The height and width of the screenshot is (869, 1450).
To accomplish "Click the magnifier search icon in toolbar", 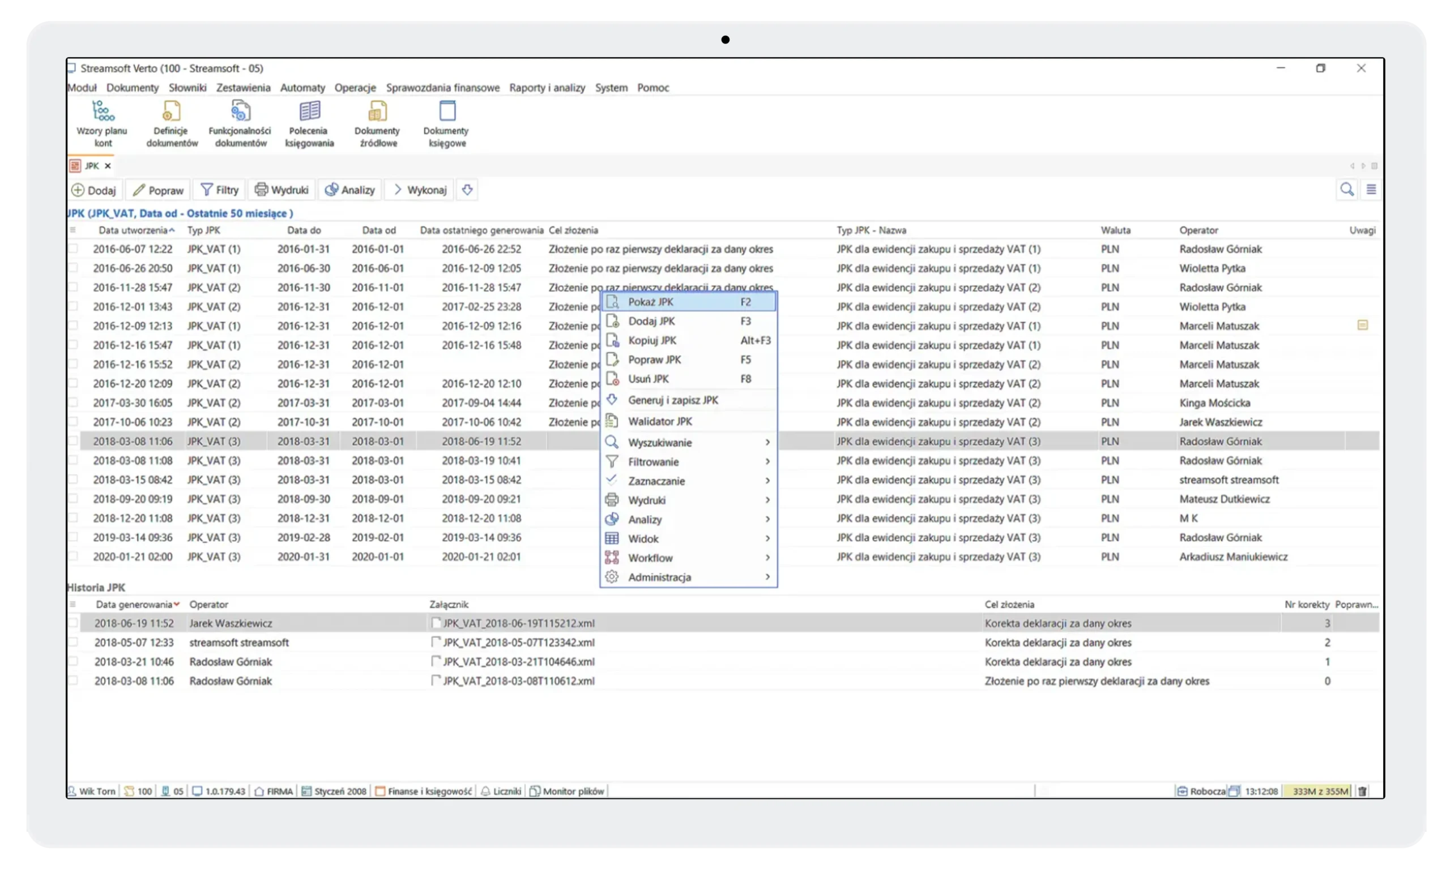I will [x=1346, y=189].
